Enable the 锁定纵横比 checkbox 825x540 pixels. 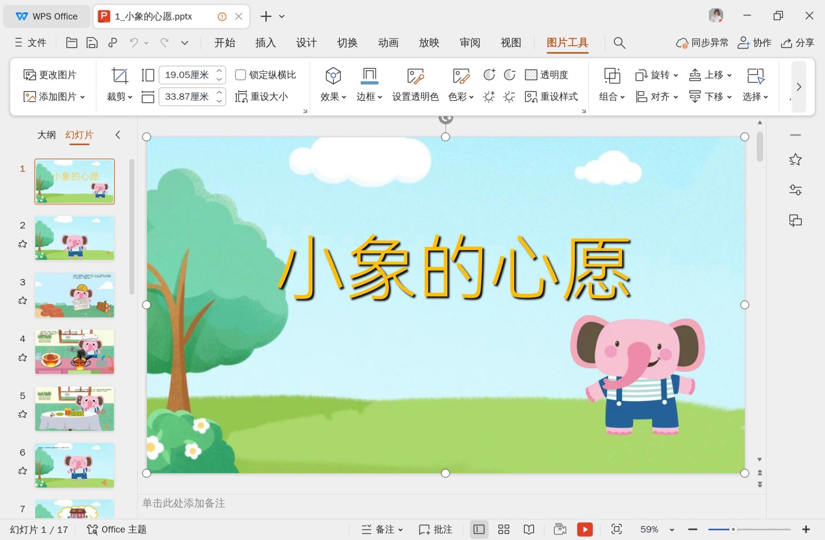click(x=241, y=74)
